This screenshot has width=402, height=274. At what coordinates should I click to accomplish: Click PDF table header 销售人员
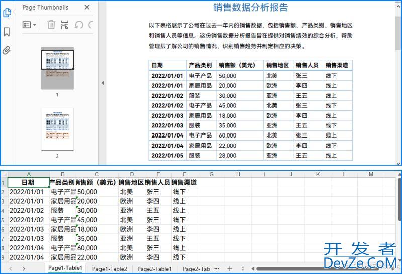(x=308, y=65)
